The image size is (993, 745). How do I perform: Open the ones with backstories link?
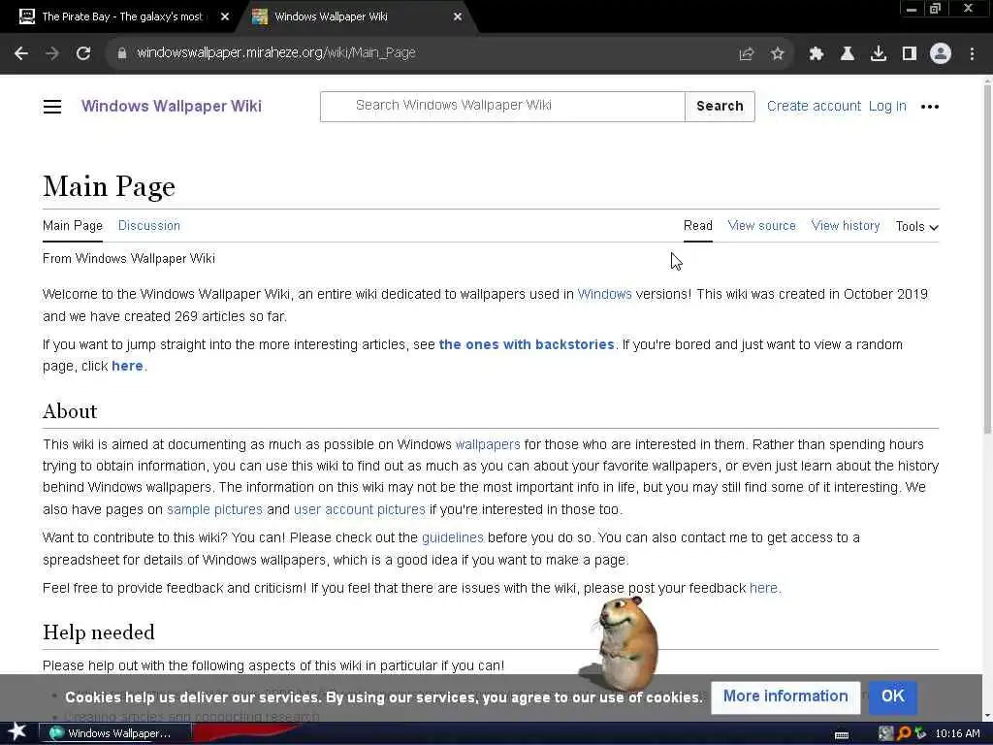point(527,344)
